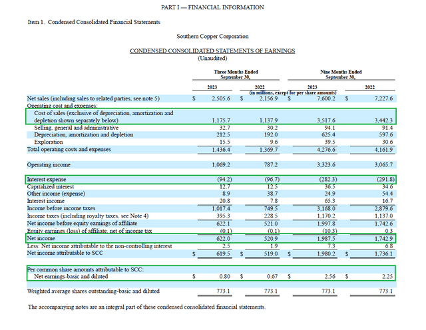
Task: Click the 'Income taxes (including royalty taxes' row label
Action: [x=88, y=216]
